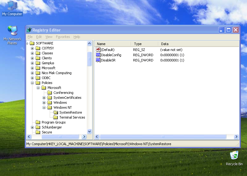Expand the Schlumberger key
This screenshot has height=176, width=247.
click(x=32, y=127)
